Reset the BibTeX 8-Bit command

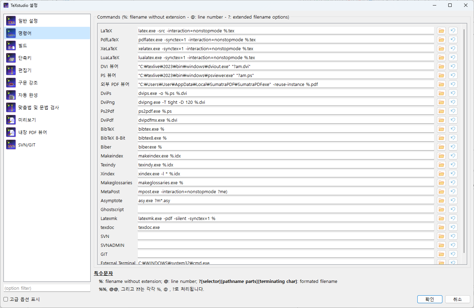pyautogui.click(x=453, y=138)
